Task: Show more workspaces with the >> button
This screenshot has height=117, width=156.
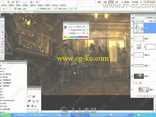Action: pos(141,2)
